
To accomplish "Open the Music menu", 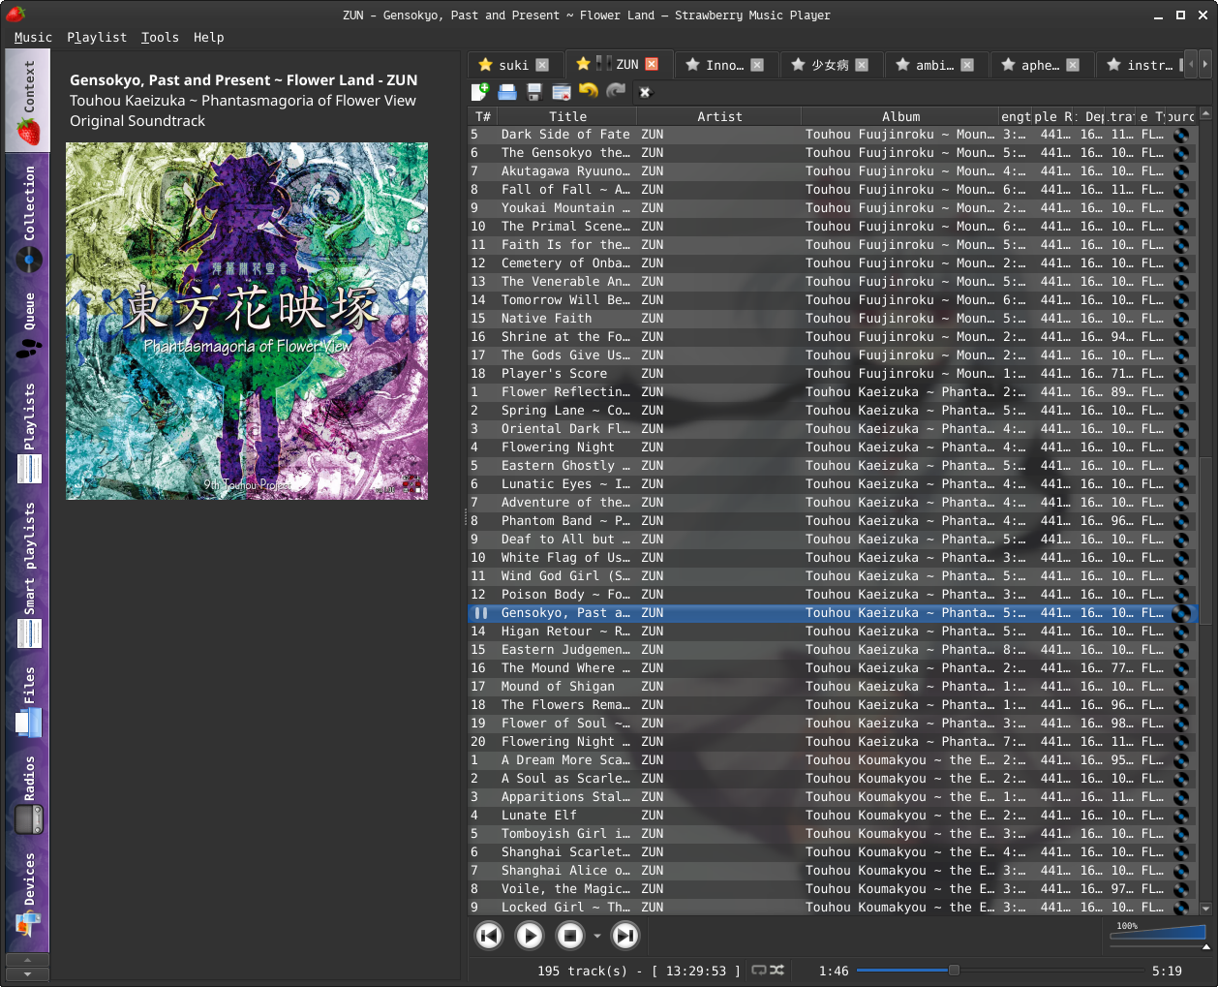I will click(33, 38).
